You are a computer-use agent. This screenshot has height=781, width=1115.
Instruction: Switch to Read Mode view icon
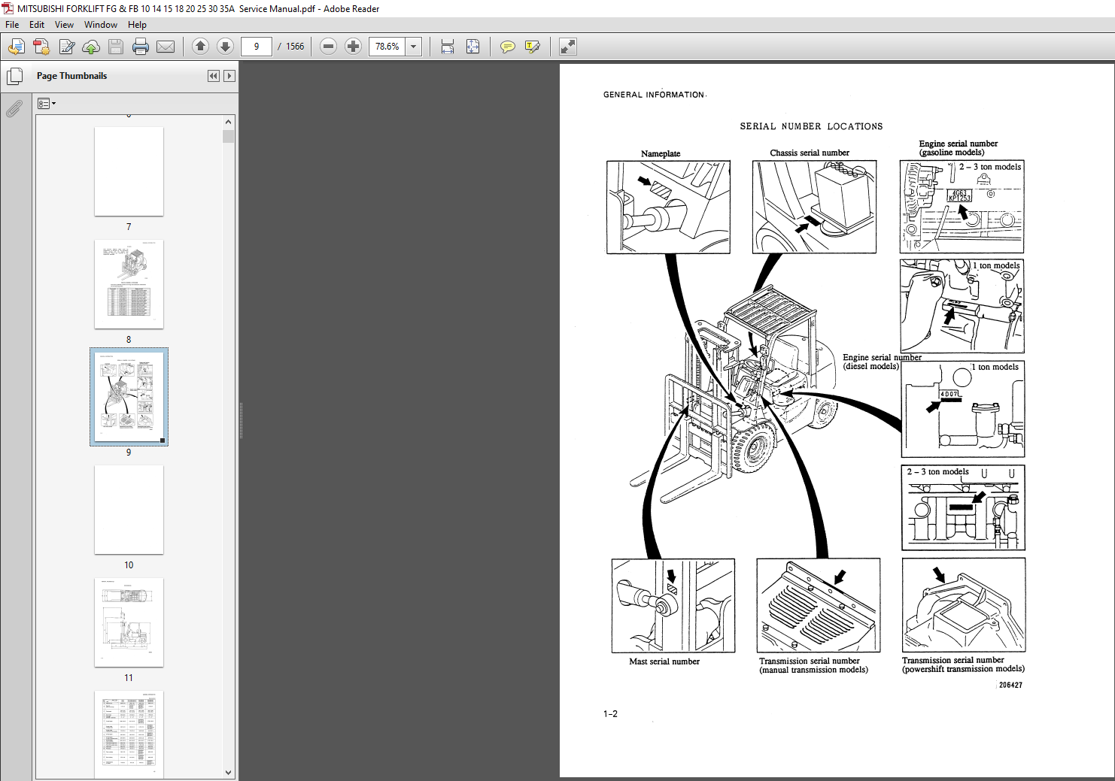tap(568, 47)
